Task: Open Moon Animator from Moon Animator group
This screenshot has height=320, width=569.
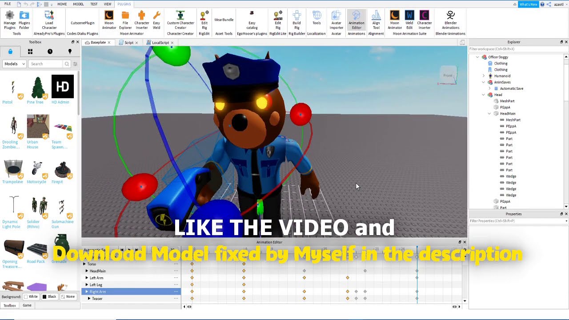Action: (109, 20)
